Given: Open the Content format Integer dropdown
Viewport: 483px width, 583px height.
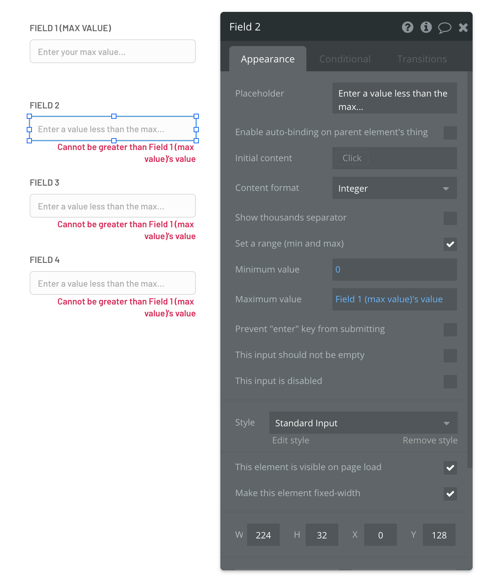Looking at the screenshot, I should (x=394, y=188).
